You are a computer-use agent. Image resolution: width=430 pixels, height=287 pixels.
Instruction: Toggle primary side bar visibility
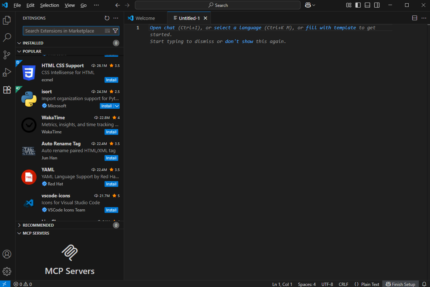358,5
